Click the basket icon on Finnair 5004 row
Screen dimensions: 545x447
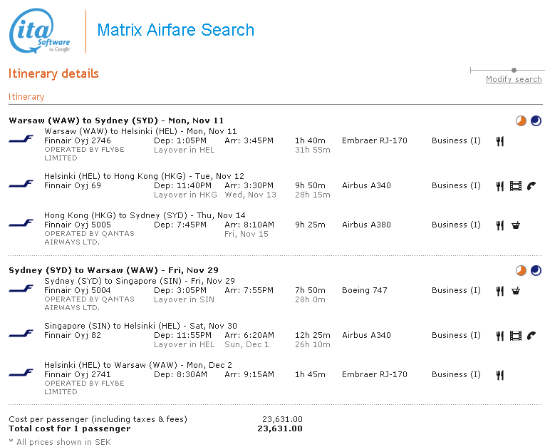[516, 291]
